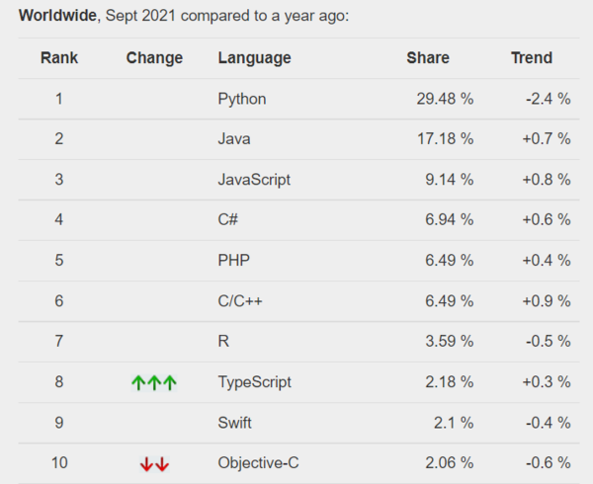The image size is (593, 484).
Task: Click the Trend column header
Action: point(531,58)
